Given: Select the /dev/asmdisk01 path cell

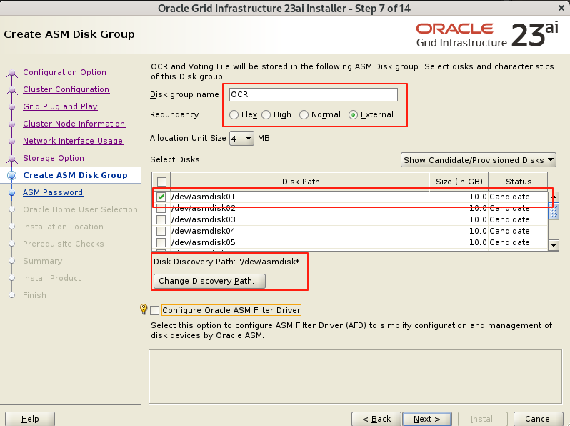Looking at the screenshot, I should [x=299, y=197].
